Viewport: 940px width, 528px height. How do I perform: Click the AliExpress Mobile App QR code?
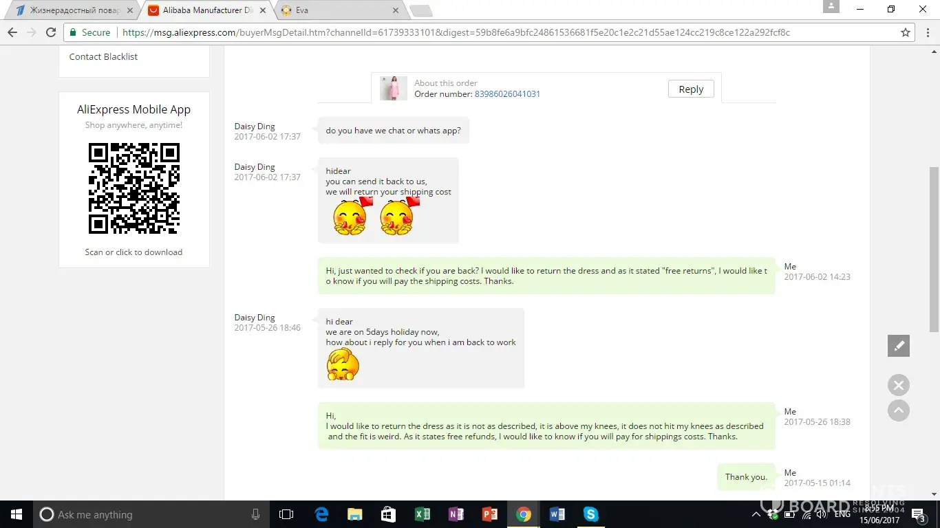(134, 188)
